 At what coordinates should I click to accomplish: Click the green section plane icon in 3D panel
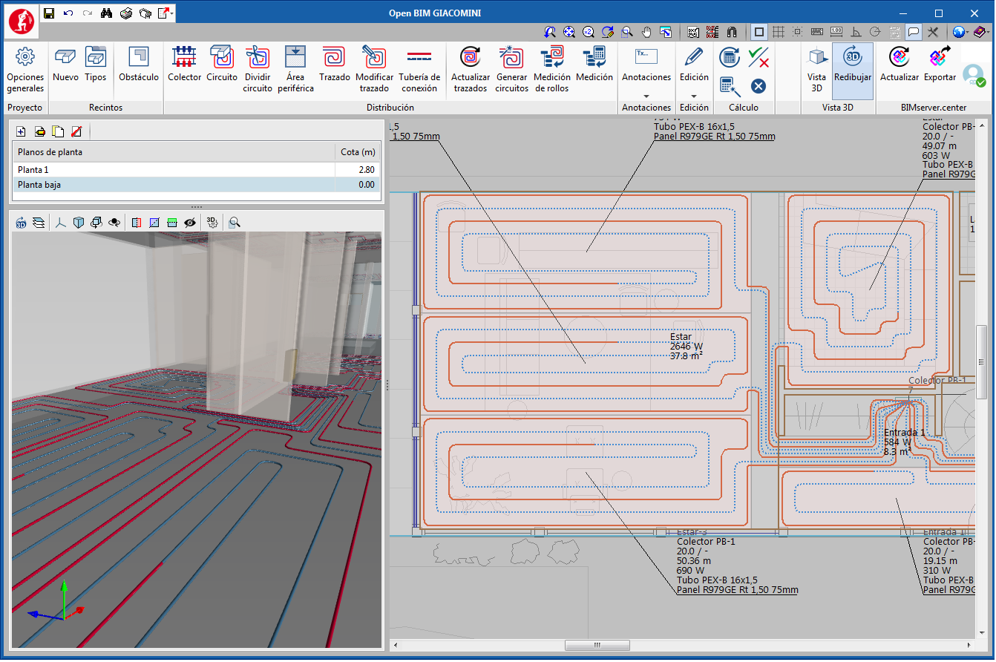tap(172, 222)
